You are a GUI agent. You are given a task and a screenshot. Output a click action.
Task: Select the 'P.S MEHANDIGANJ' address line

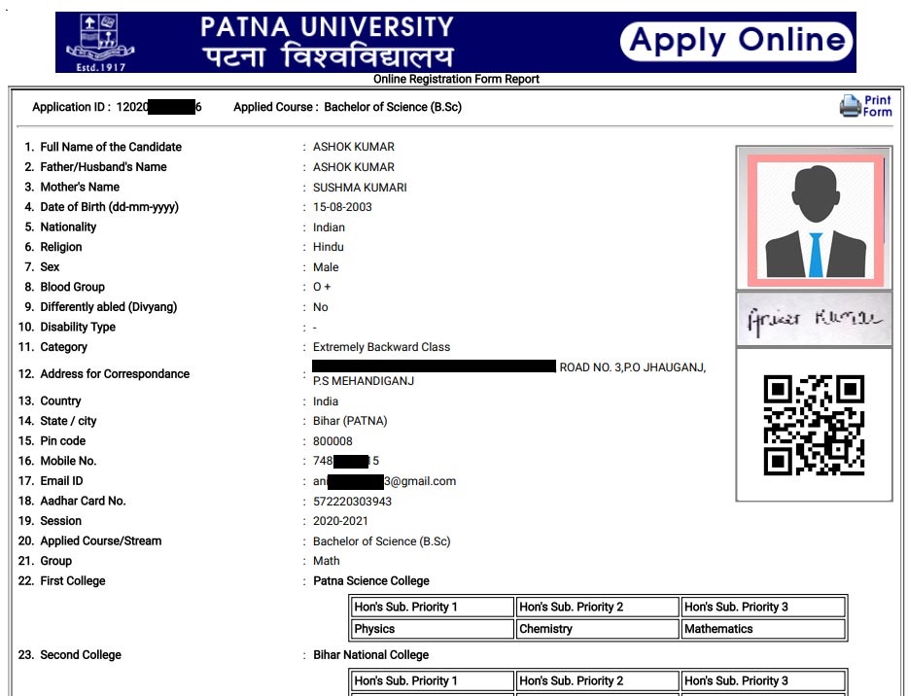[363, 382]
